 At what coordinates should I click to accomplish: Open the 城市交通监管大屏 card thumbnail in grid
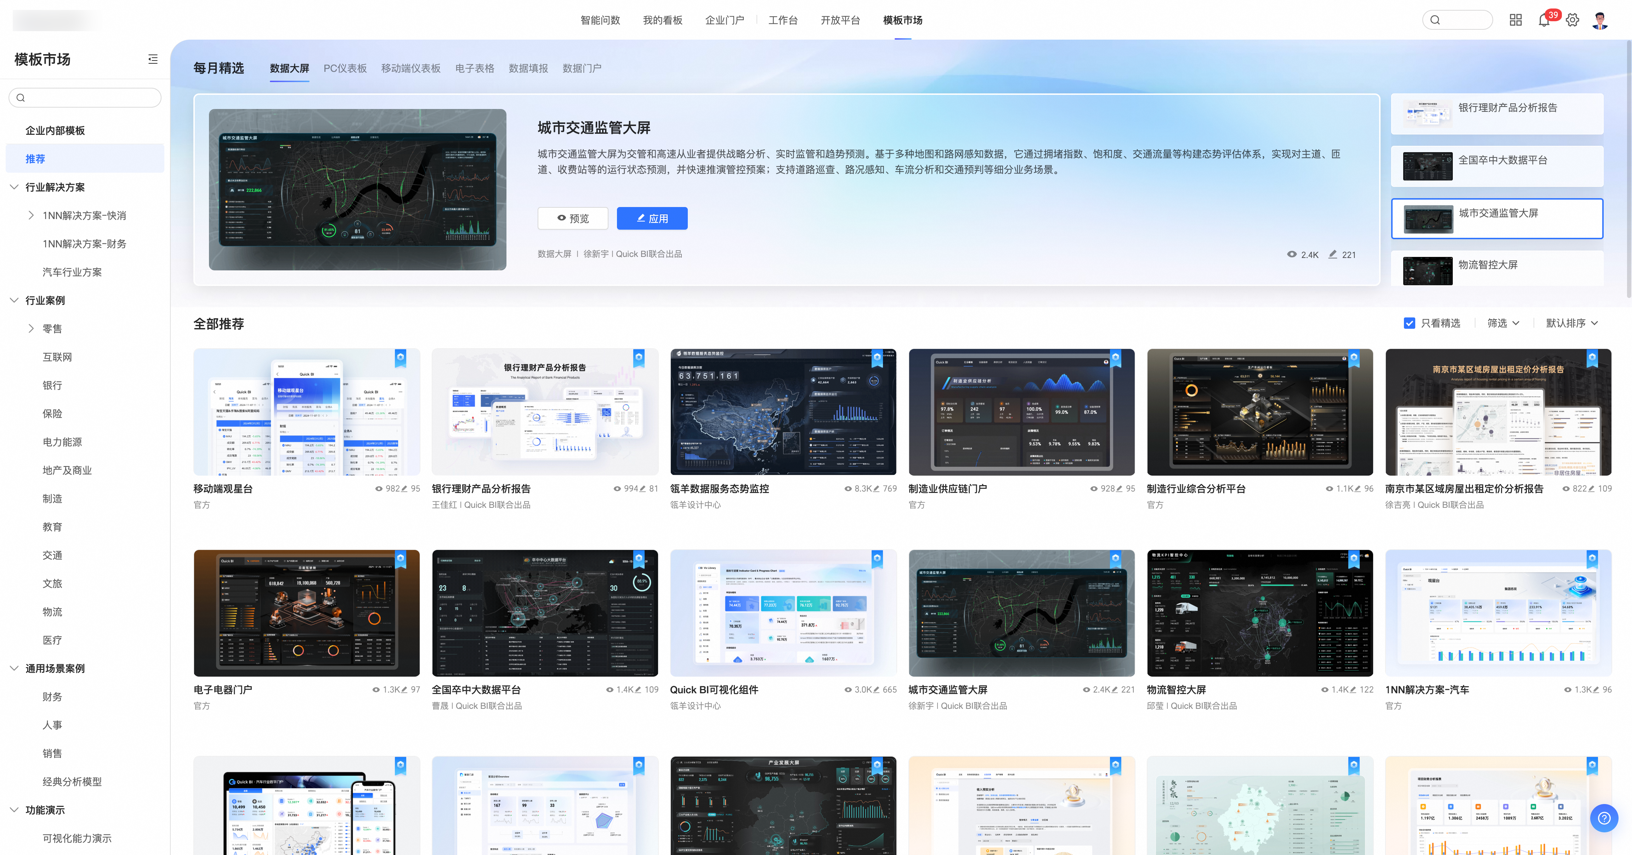[1021, 613]
